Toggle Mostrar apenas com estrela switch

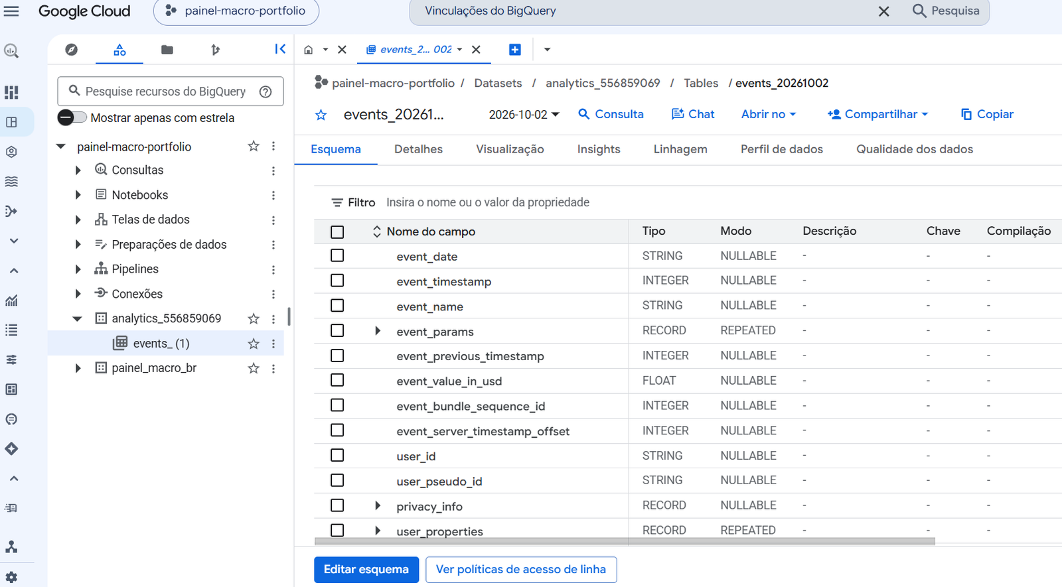tap(72, 117)
